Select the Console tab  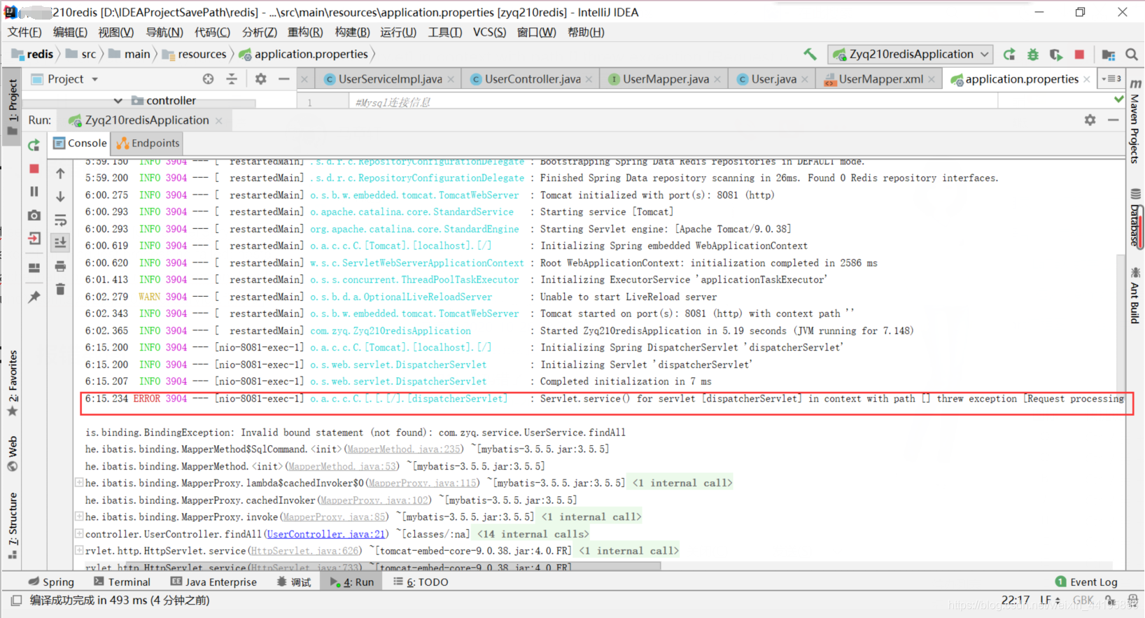click(80, 143)
